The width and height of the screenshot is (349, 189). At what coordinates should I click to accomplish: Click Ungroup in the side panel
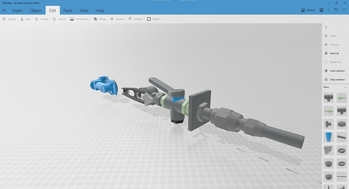pyautogui.click(x=332, y=45)
